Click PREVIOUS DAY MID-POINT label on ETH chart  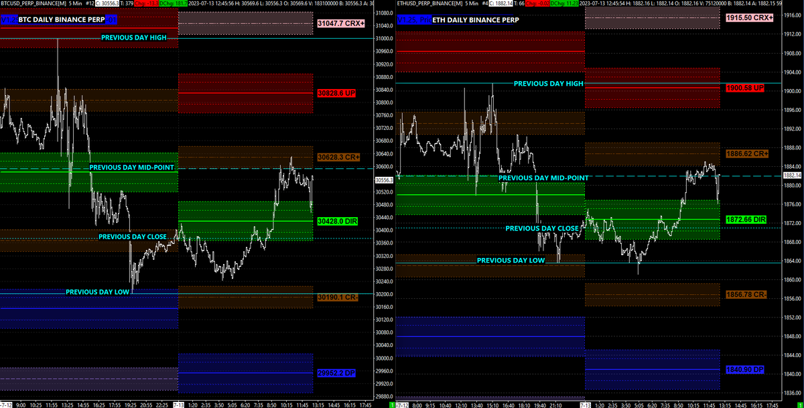(543, 178)
